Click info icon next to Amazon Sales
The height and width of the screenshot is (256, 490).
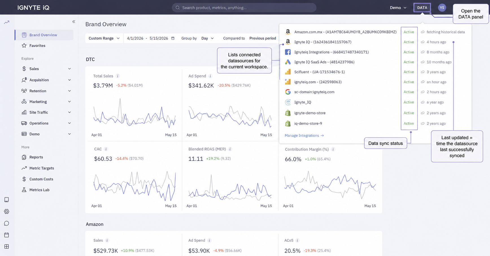tap(107, 240)
